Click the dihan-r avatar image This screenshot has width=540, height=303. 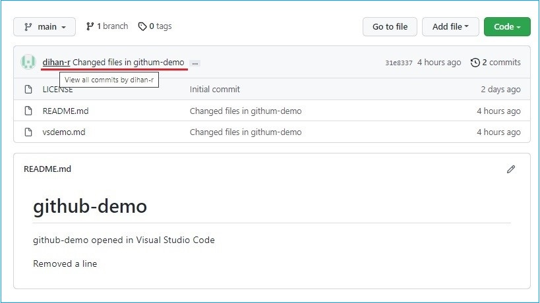pos(28,63)
